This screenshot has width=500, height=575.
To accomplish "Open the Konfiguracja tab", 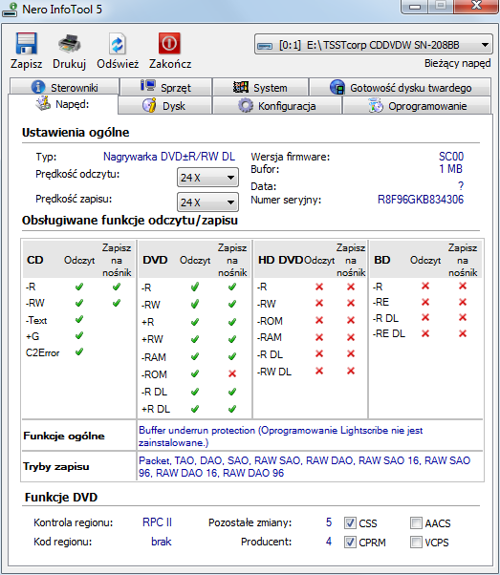I will [277, 106].
